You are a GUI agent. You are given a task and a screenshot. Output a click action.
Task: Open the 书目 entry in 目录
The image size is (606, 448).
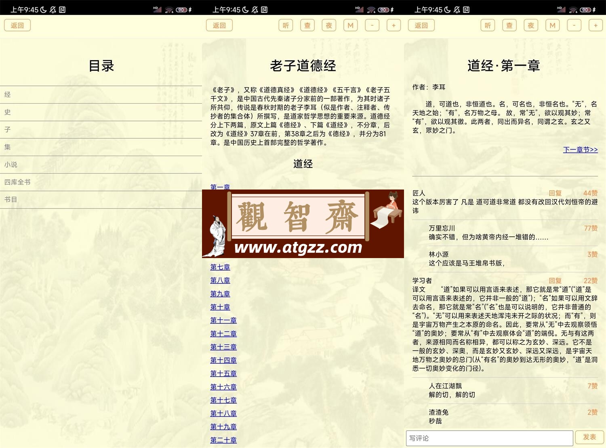[101, 200]
